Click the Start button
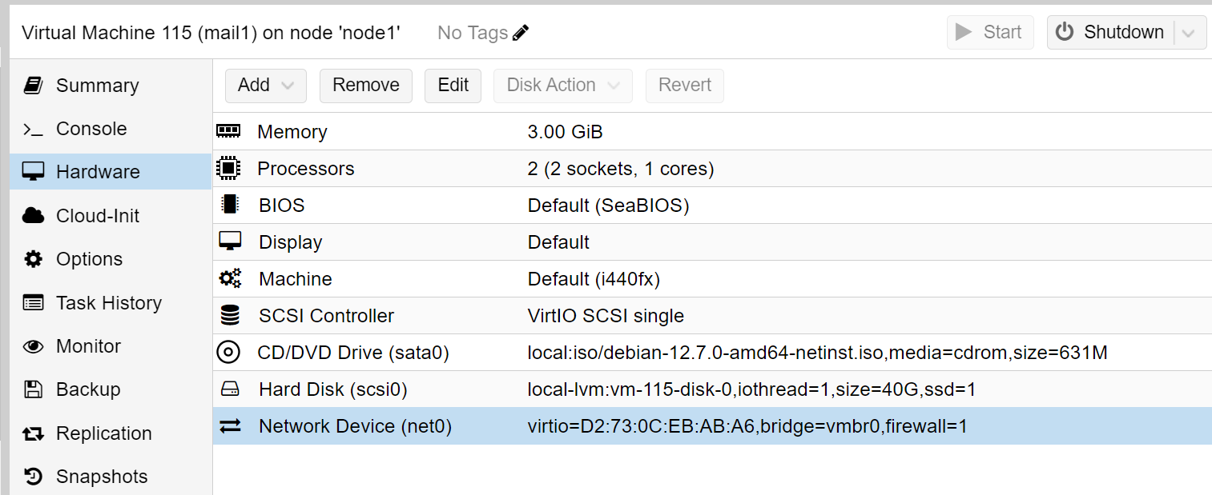Viewport: 1212px width, 495px height. click(990, 32)
